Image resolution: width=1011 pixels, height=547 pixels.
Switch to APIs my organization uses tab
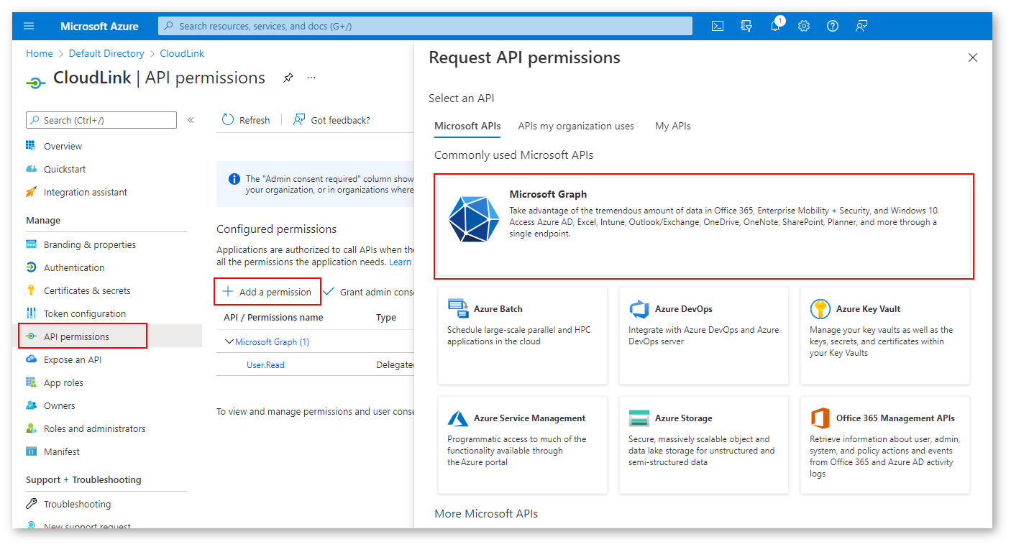tap(576, 126)
